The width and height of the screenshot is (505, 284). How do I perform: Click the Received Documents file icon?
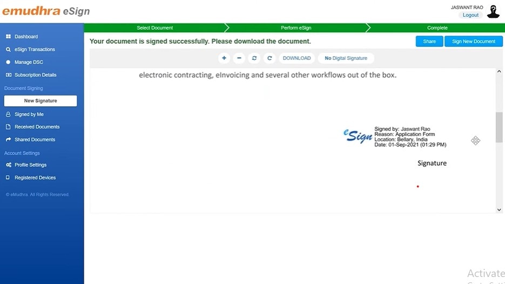tap(9, 127)
